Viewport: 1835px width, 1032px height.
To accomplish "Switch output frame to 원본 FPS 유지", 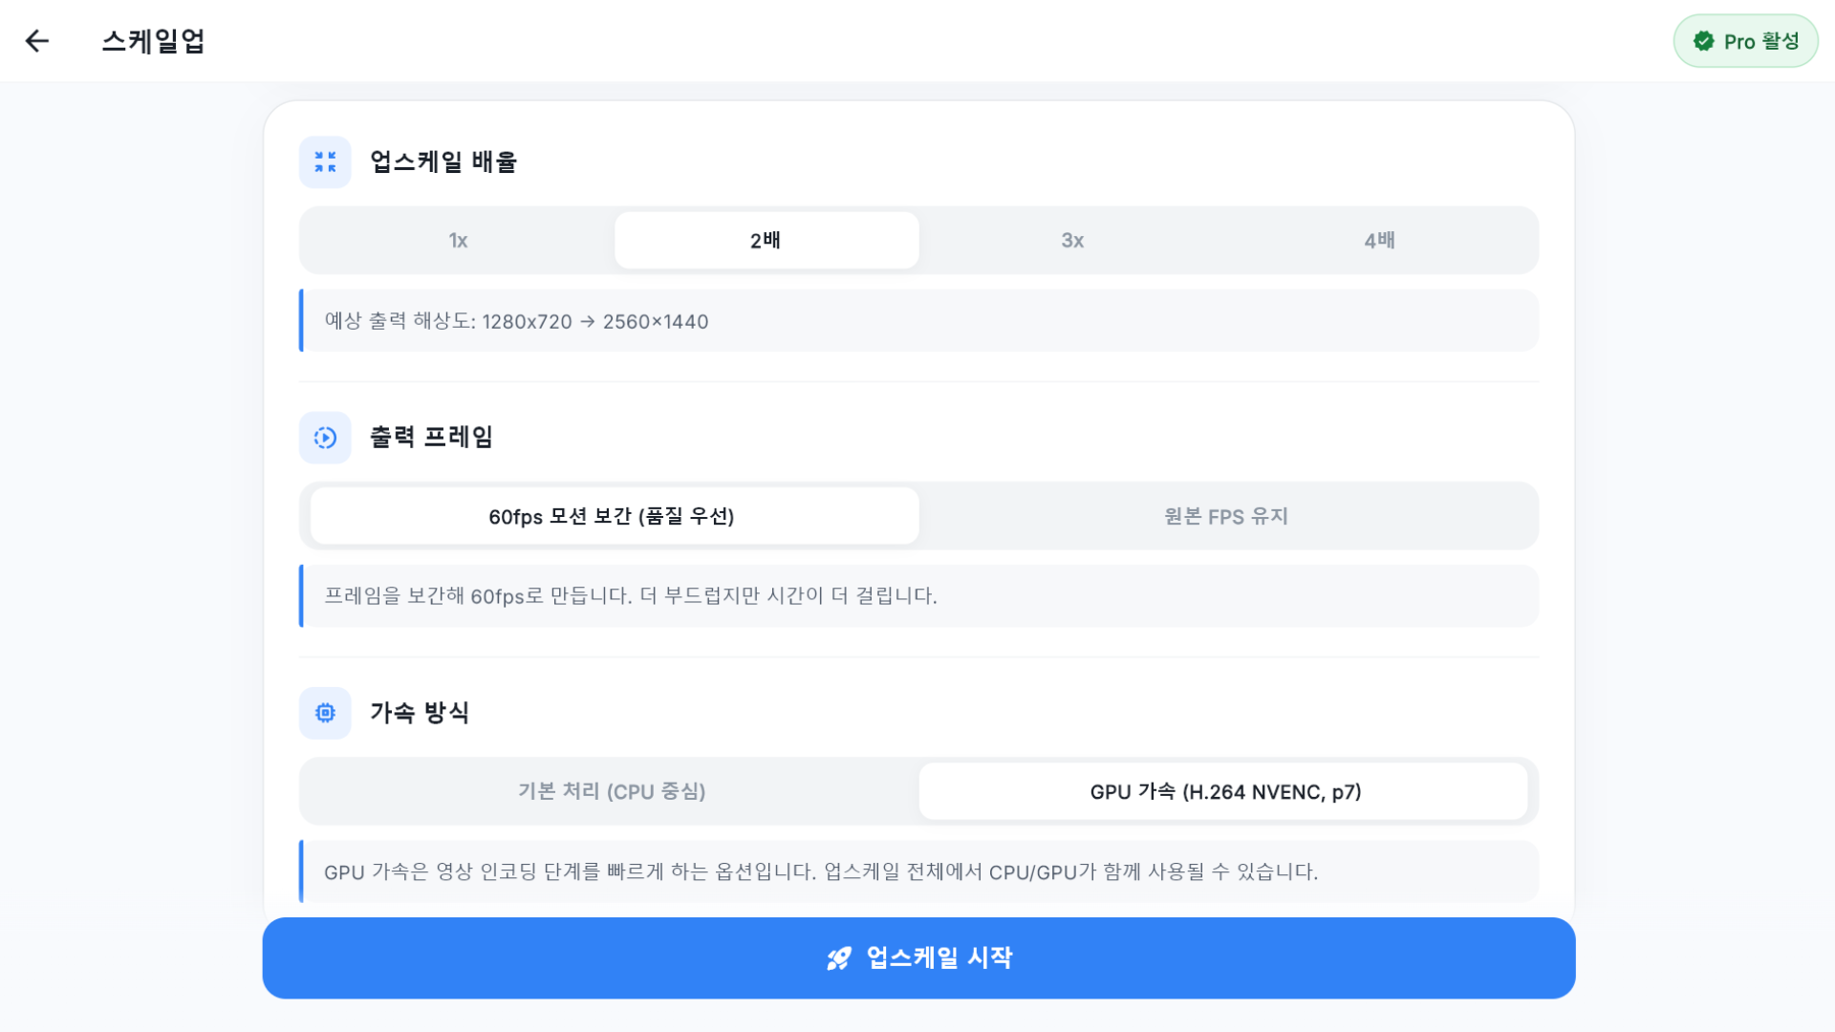I will tap(1226, 516).
